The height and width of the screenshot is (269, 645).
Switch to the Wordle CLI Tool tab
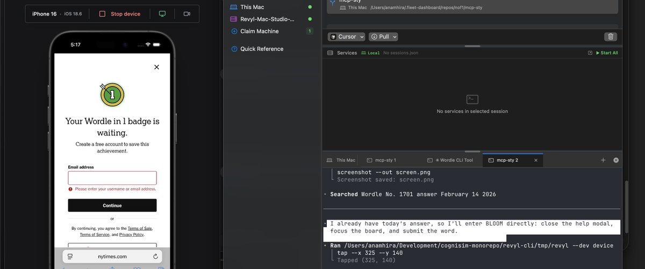tap(450, 160)
